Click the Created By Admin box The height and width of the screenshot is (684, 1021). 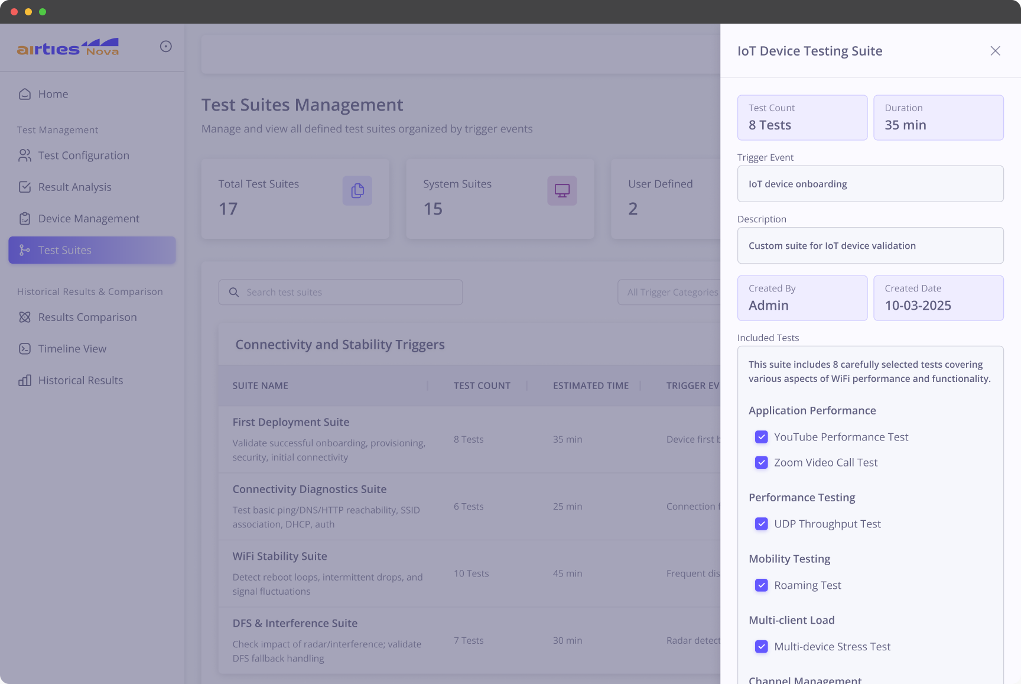pos(802,298)
